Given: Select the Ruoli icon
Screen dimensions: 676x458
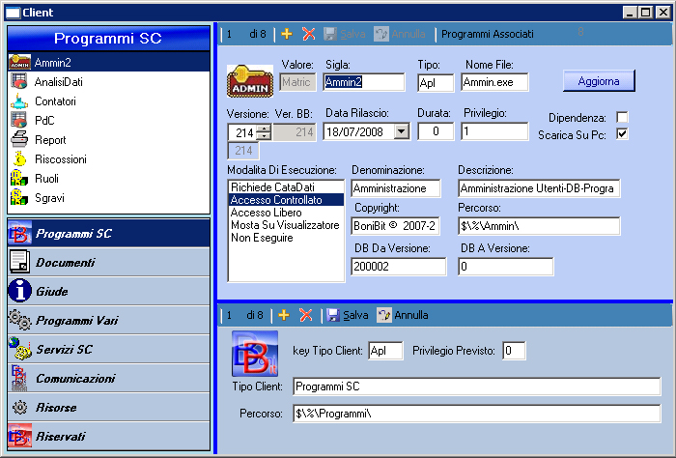Looking at the screenshot, I should (19, 179).
